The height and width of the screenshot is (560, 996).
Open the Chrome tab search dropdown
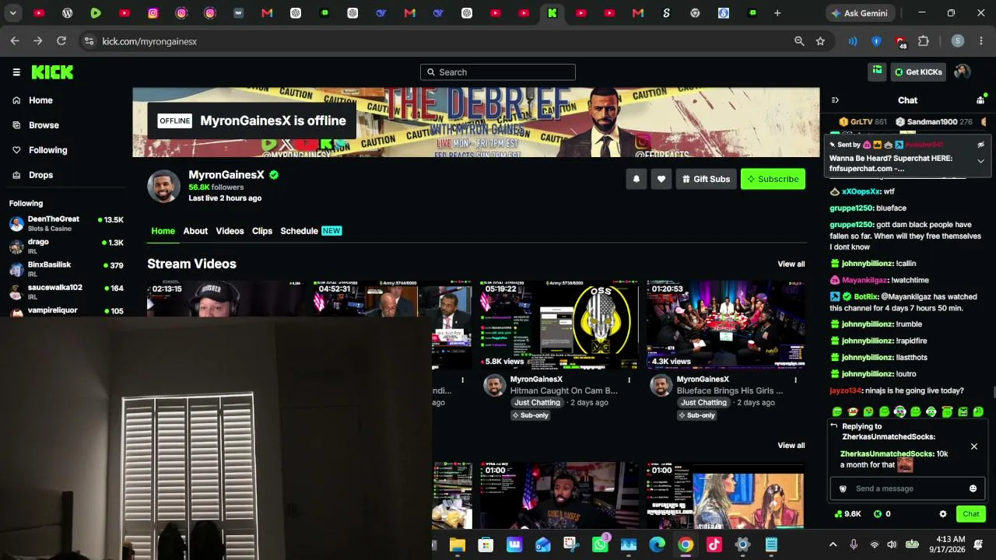click(x=13, y=13)
